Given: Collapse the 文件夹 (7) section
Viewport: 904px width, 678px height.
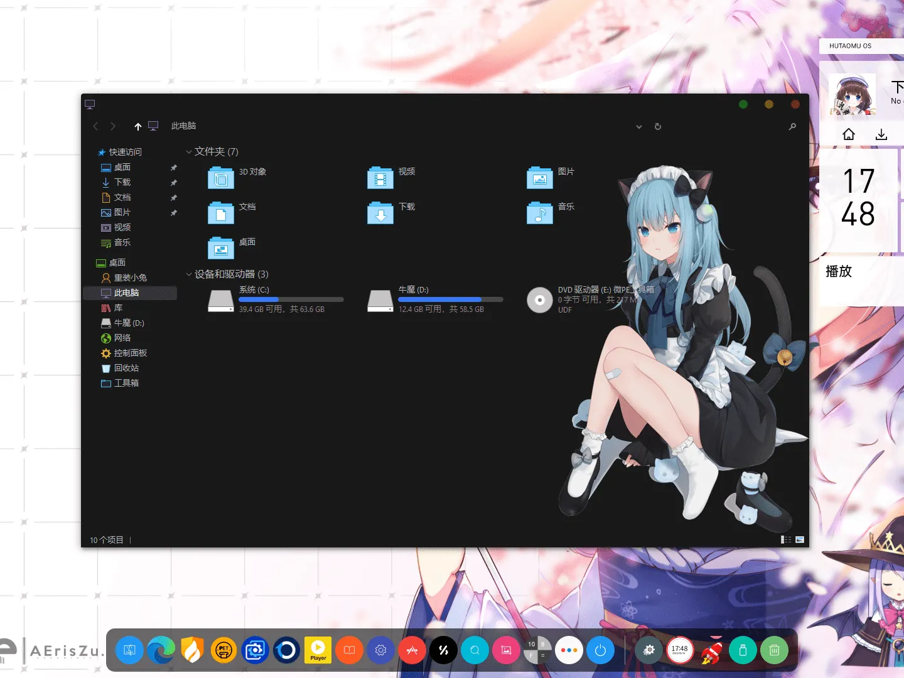Looking at the screenshot, I should coord(189,151).
